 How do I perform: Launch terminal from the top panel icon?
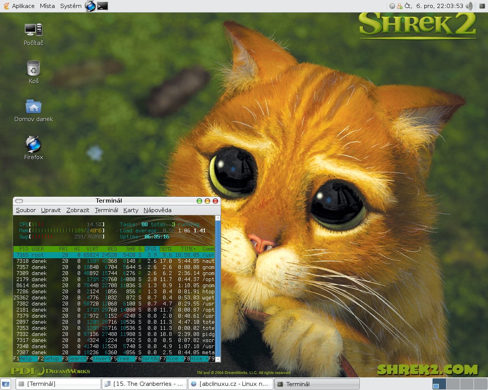click(103, 6)
